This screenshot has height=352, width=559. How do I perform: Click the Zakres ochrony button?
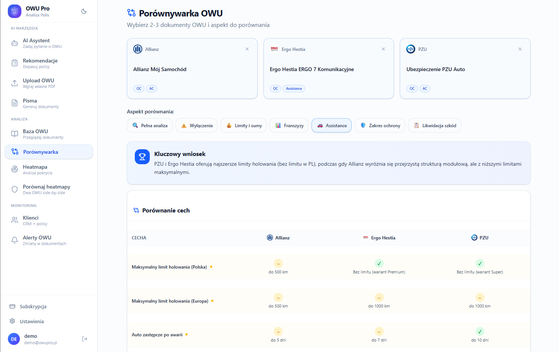click(380, 125)
